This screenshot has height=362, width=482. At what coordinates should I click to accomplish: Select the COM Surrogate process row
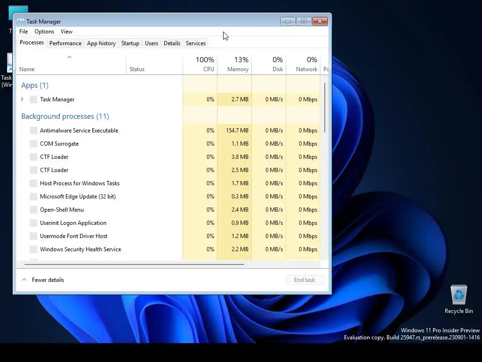[x=169, y=144]
